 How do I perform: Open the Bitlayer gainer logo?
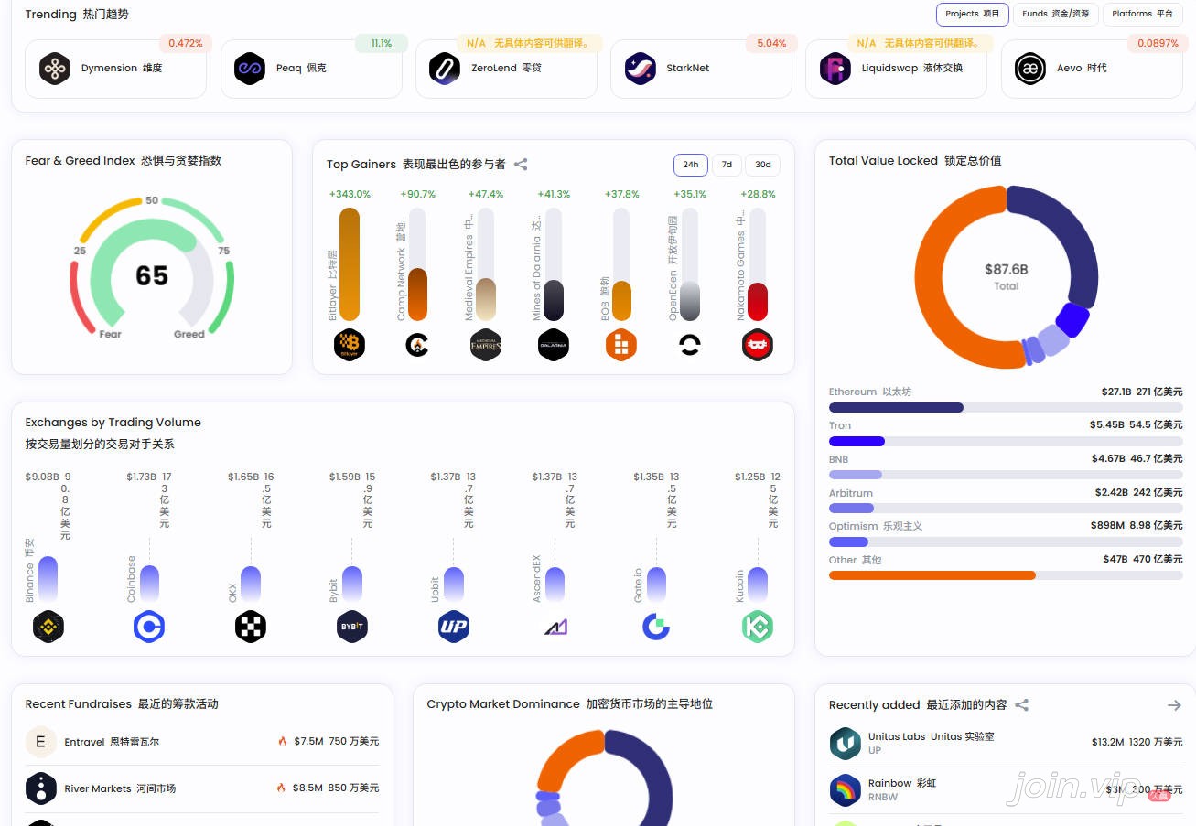pos(350,345)
